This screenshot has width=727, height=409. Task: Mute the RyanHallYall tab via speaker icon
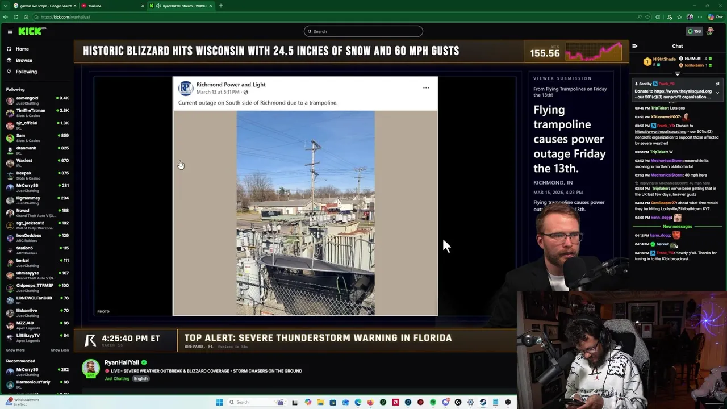click(x=158, y=6)
